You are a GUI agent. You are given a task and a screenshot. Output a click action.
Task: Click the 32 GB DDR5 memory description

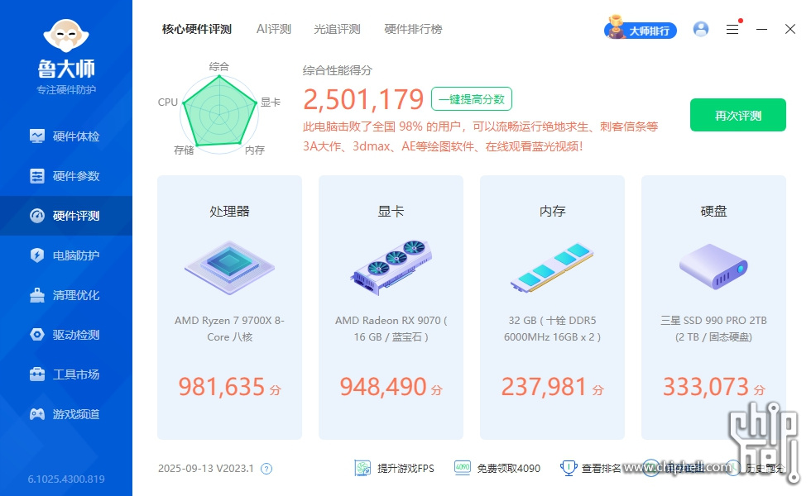coord(553,329)
